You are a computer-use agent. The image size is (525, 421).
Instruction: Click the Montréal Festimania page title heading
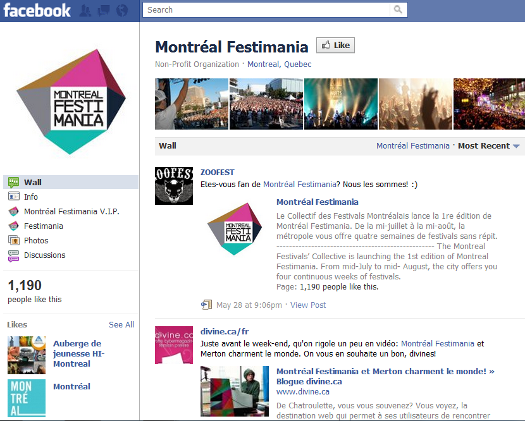(x=232, y=47)
